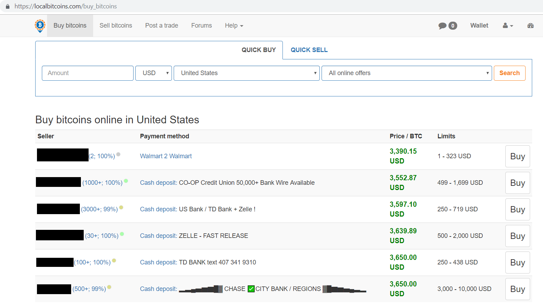The image size is (543, 306).
Task: Open Cash deposit link for ZELLE - FAST RELEASE
Action: (159, 236)
